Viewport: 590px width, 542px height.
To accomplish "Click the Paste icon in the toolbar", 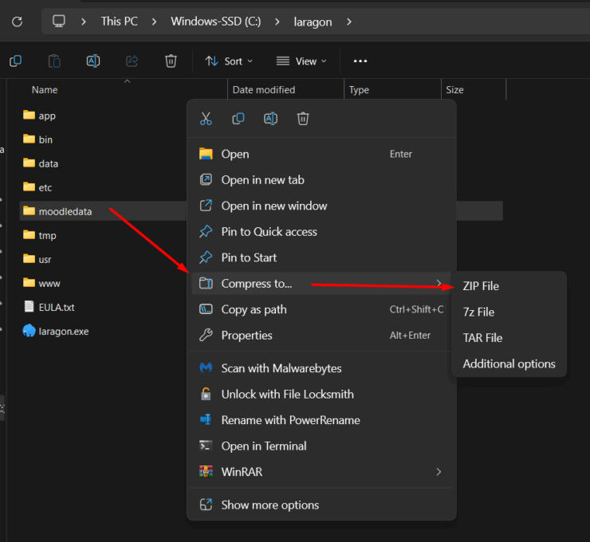I will 54,61.
